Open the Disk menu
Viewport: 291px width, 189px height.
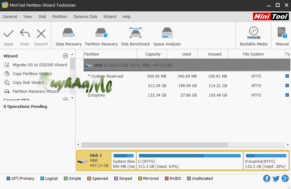click(x=42, y=17)
